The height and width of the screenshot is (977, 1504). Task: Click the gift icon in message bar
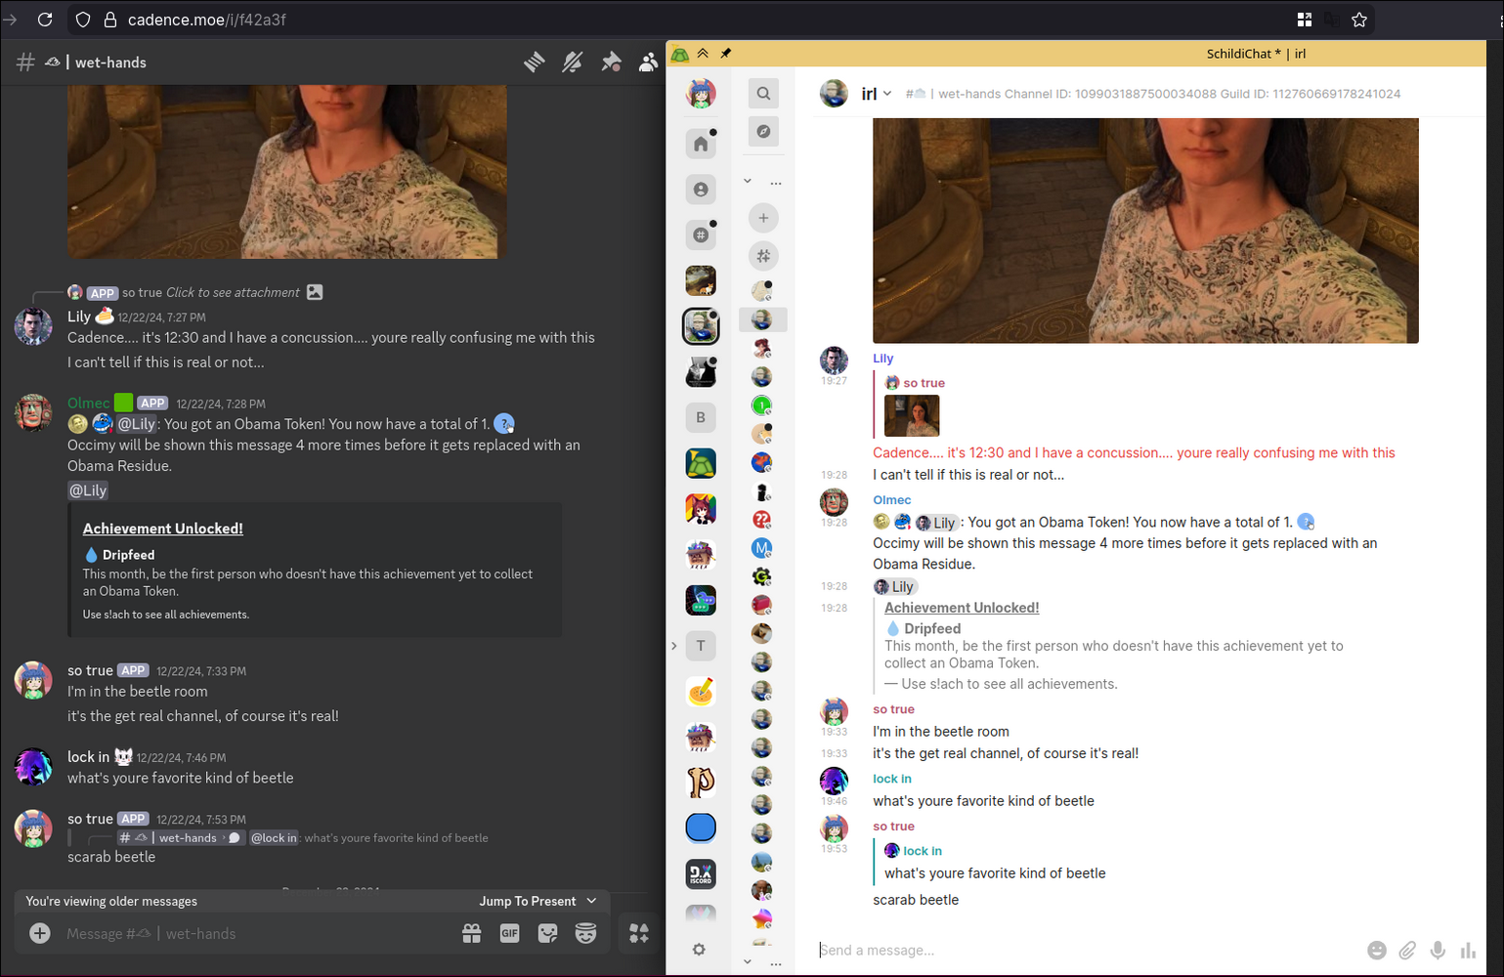pos(471,933)
